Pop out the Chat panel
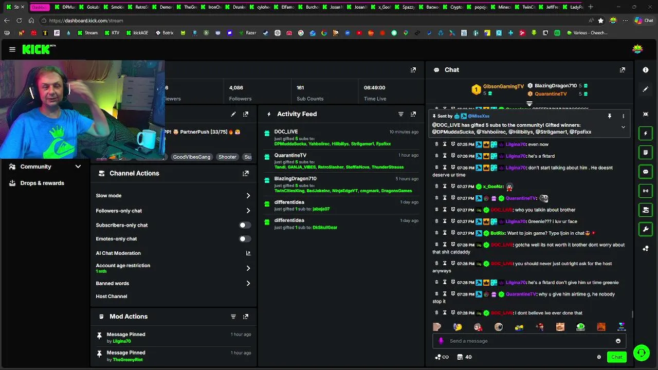The height and width of the screenshot is (370, 658). point(622,70)
